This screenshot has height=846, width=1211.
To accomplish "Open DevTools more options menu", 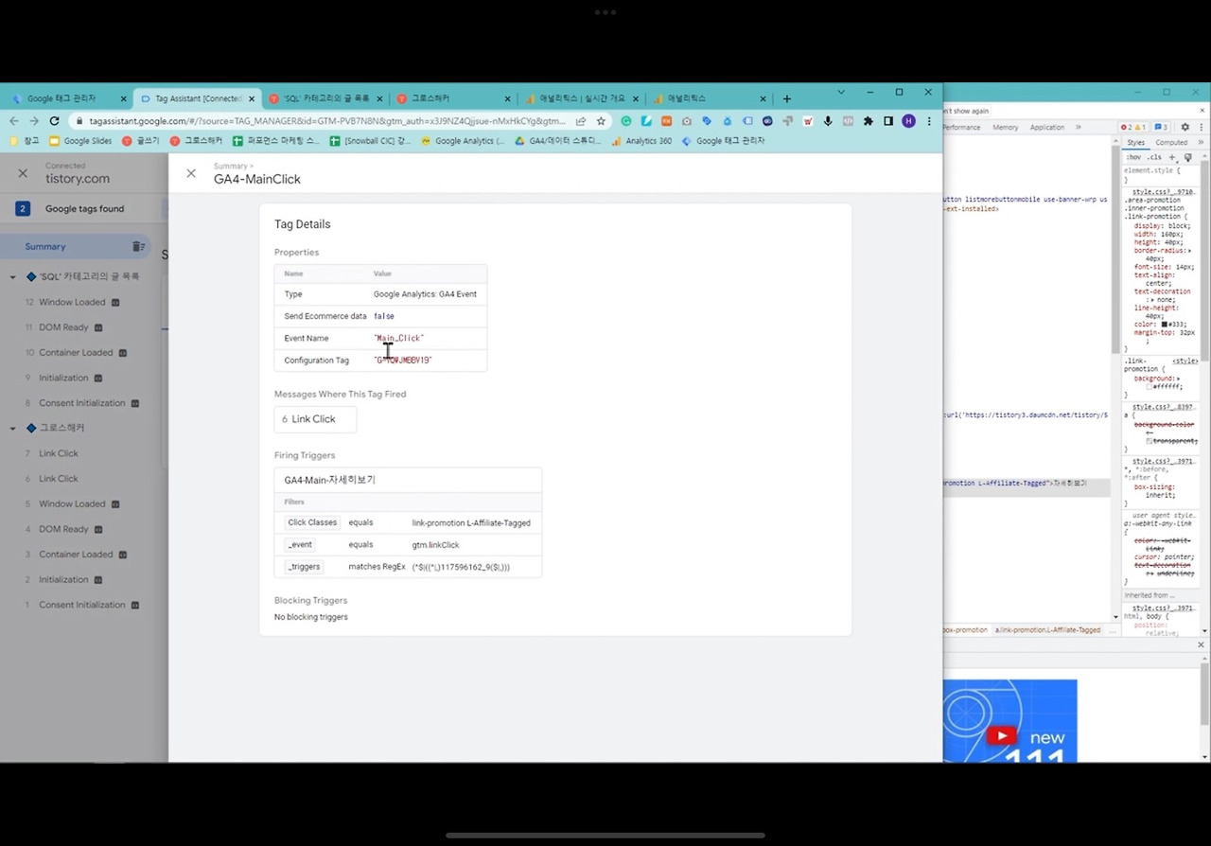I will tap(1200, 127).
